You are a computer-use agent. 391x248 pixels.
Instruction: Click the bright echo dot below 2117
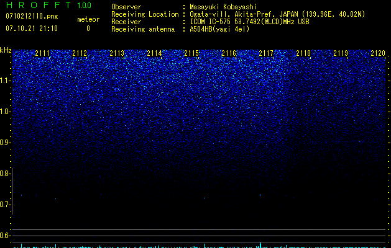coord(260,195)
